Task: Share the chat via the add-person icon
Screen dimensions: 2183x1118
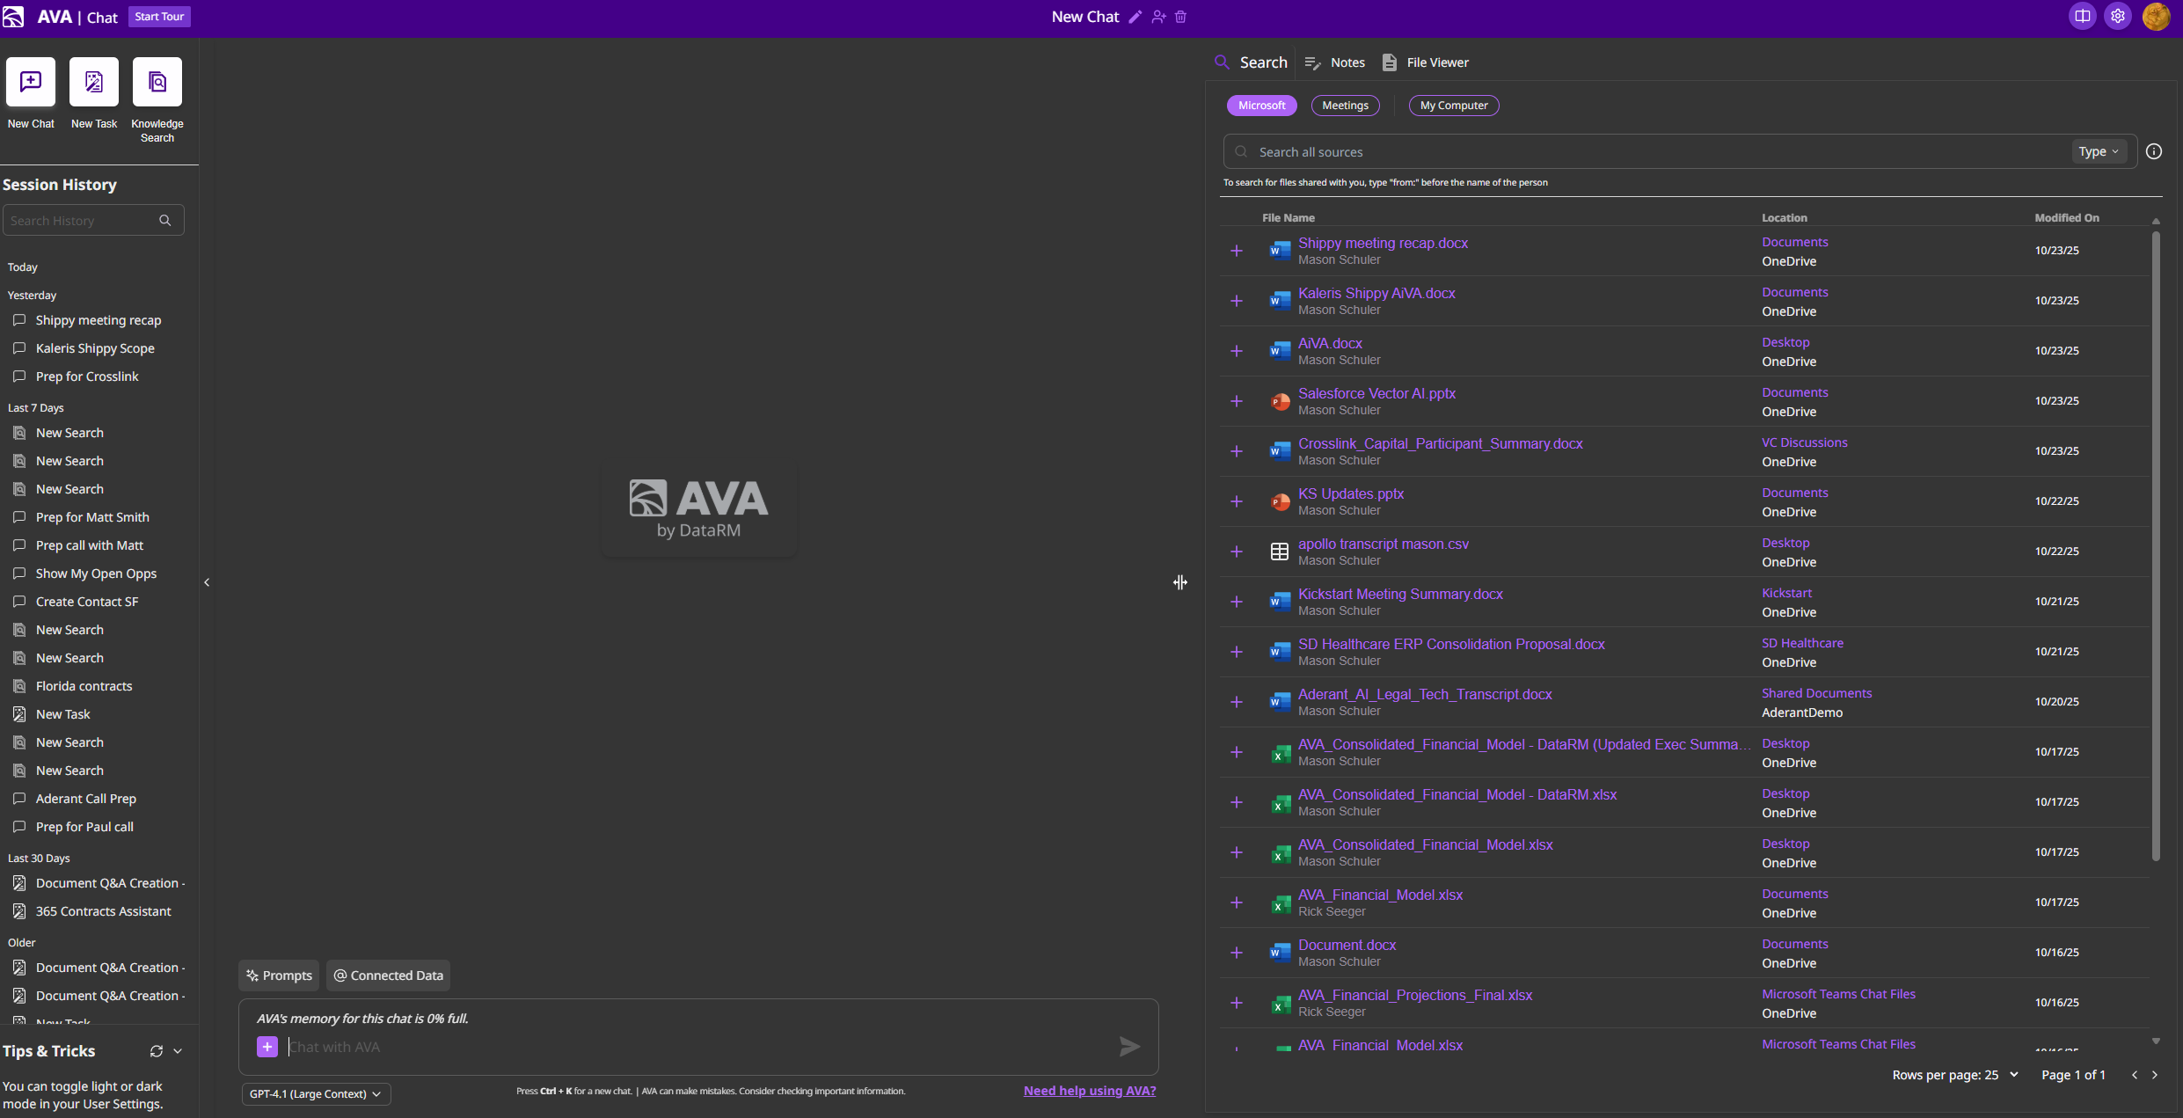Action: coord(1157,16)
